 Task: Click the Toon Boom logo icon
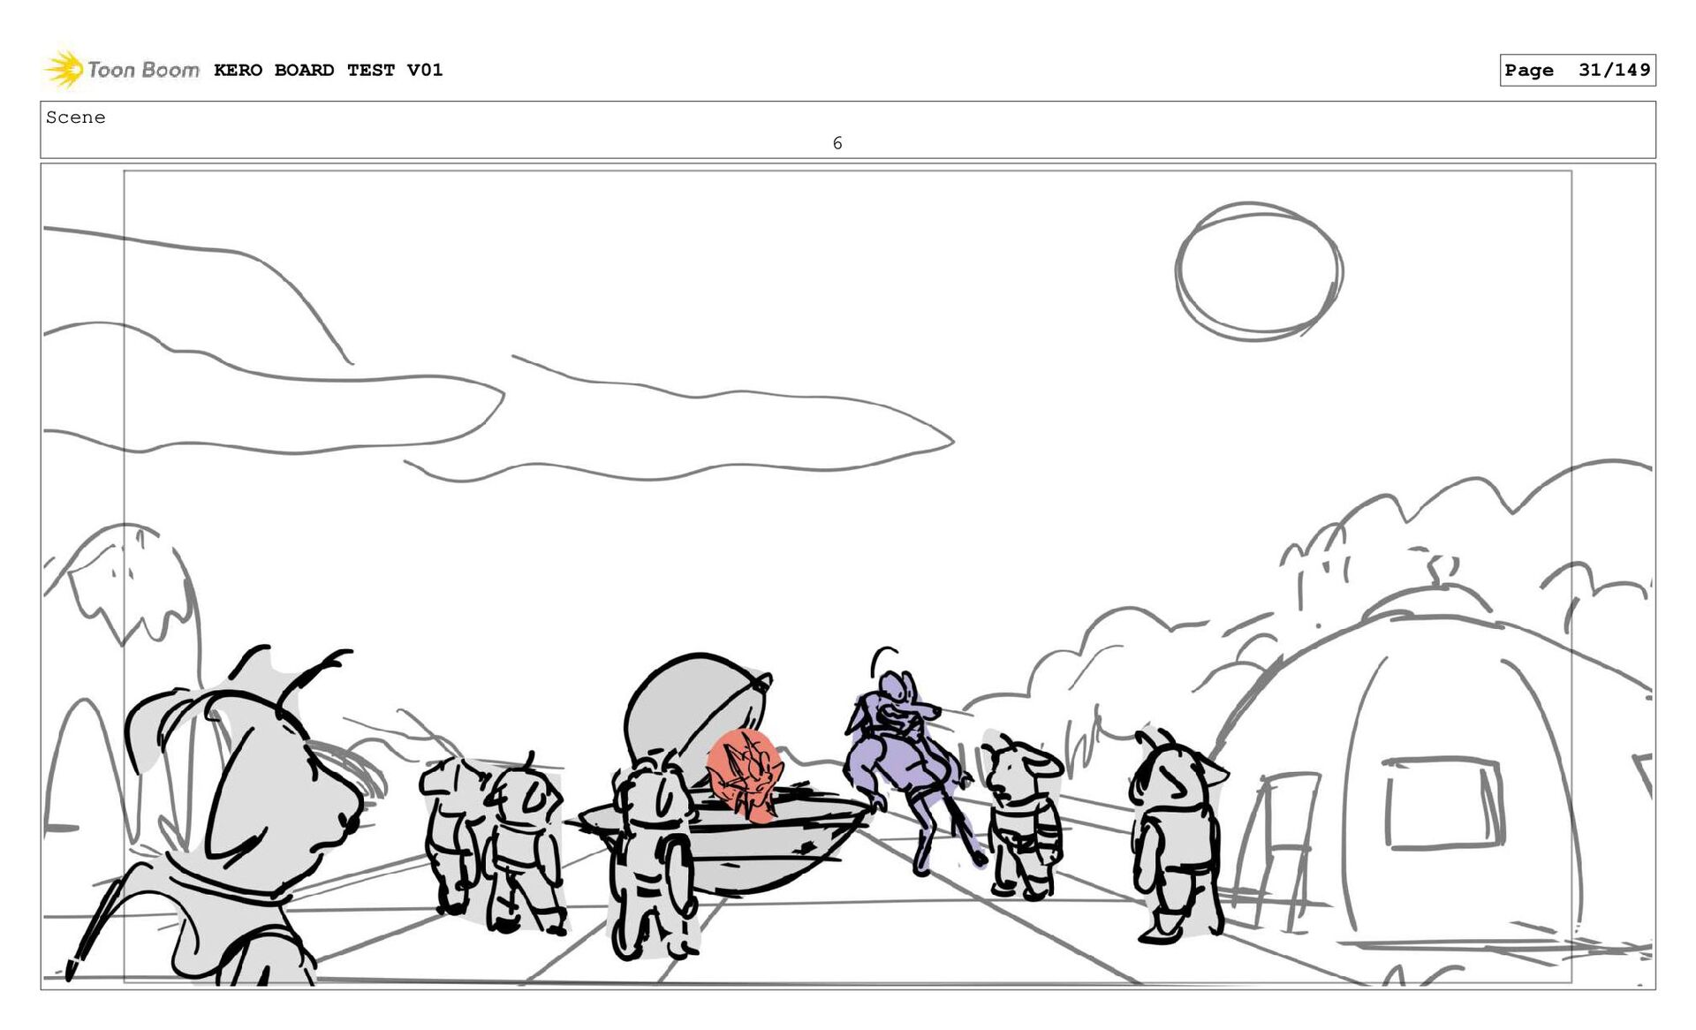point(64,70)
